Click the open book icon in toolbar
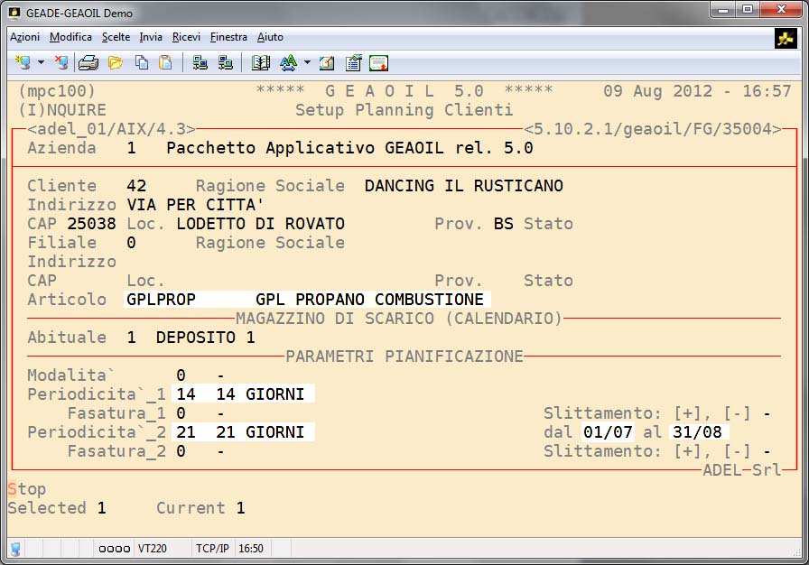 click(x=261, y=62)
